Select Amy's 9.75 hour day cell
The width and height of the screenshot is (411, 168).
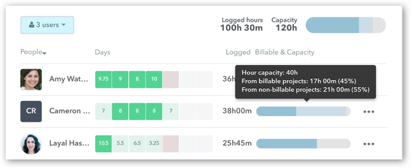(x=103, y=79)
